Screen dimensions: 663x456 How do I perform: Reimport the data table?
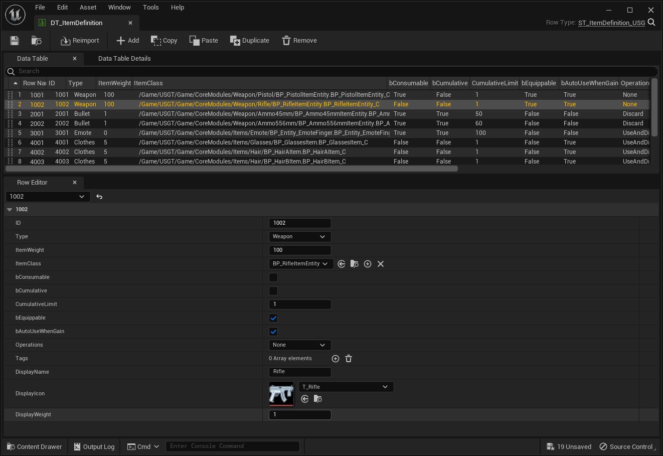(80, 41)
